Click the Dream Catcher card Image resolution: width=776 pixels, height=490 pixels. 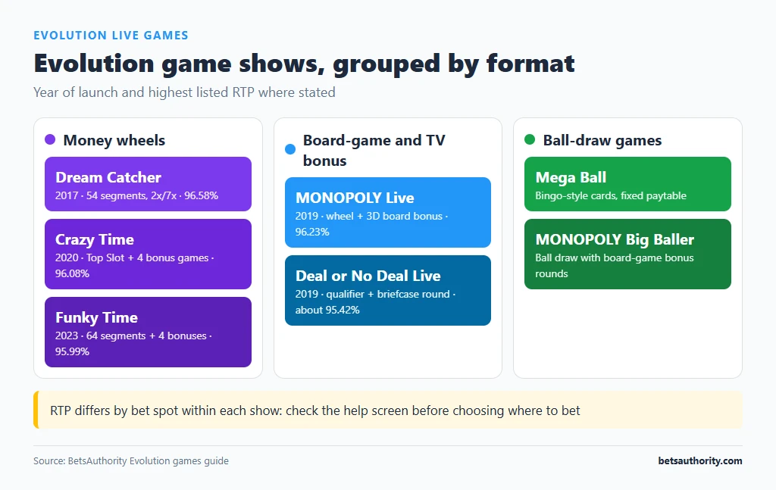click(x=148, y=184)
